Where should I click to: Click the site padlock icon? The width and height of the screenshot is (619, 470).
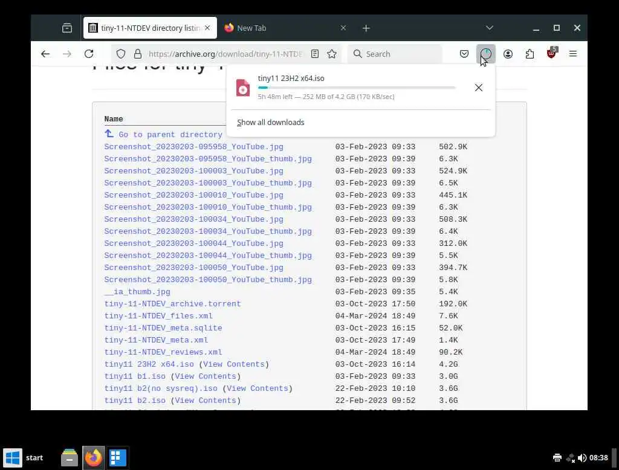pyautogui.click(x=137, y=54)
